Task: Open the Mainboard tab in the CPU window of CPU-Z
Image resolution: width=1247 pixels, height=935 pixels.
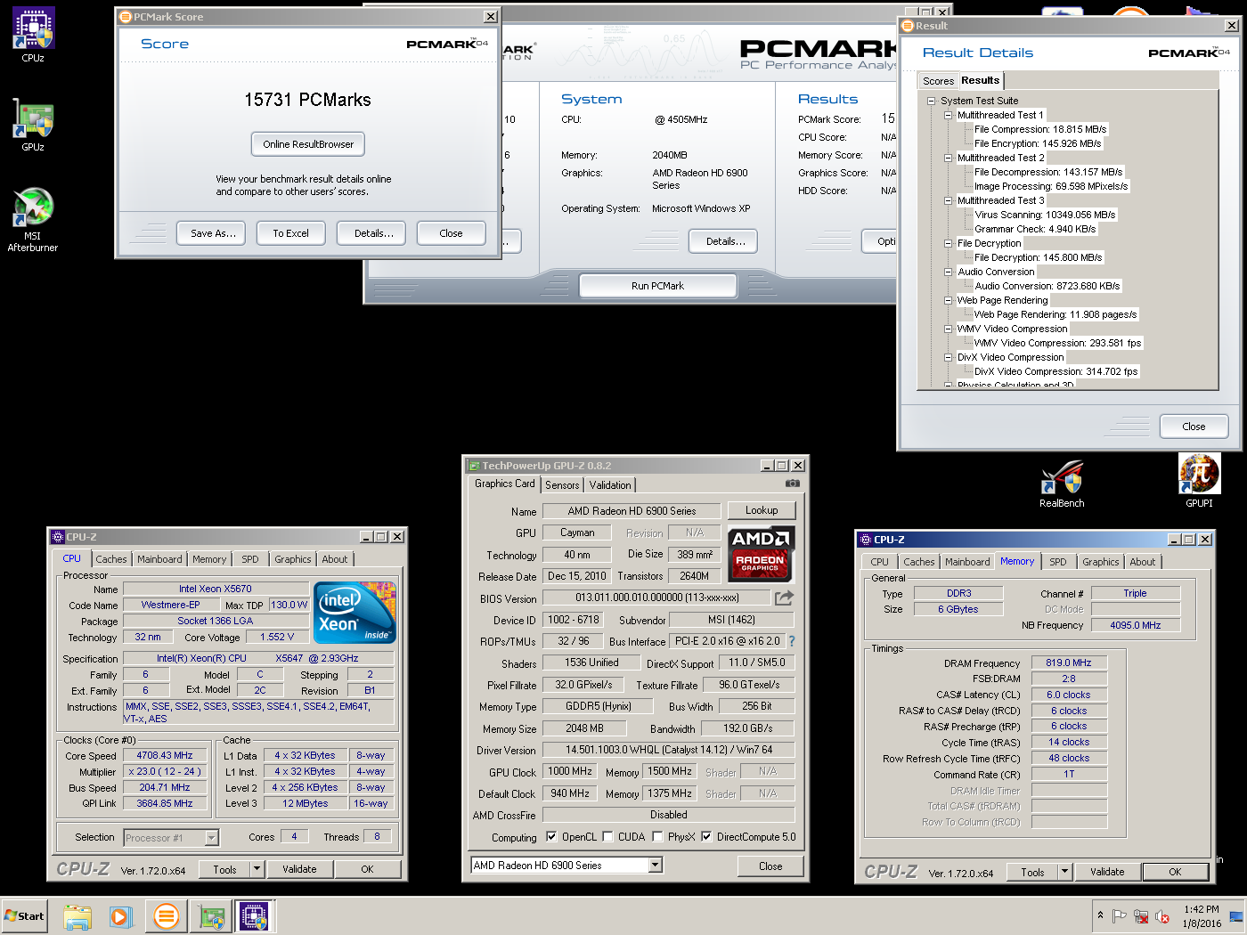Action: 159,559
